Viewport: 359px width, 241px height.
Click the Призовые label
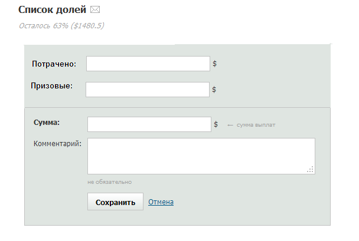pos(51,86)
